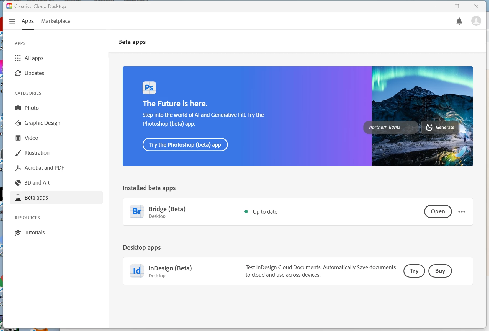489x331 pixels.
Task: Open the 3D and AR category
Action: point(56,183)
